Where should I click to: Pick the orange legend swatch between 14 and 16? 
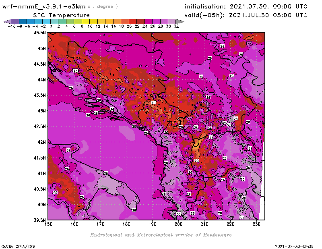109,21
